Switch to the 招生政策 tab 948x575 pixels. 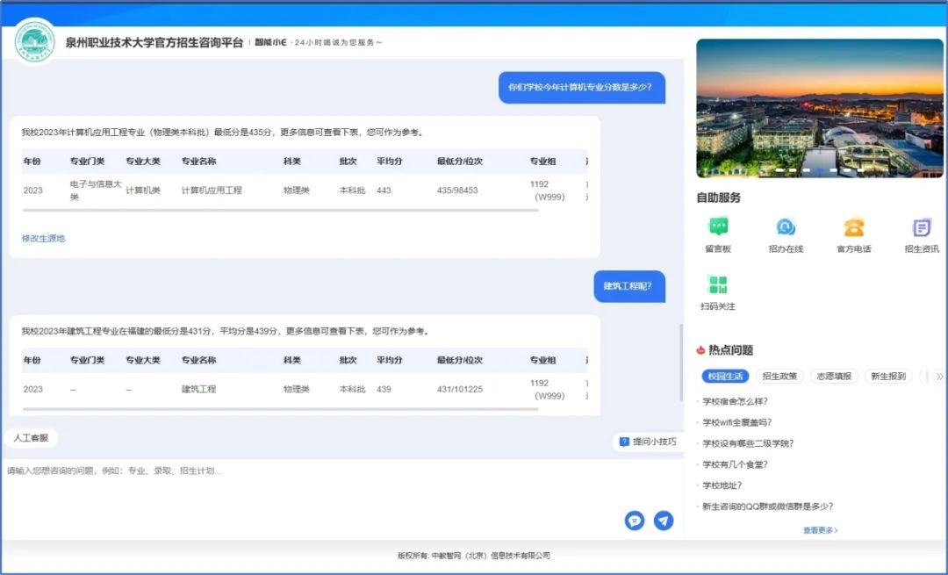(x=779, y=377)
